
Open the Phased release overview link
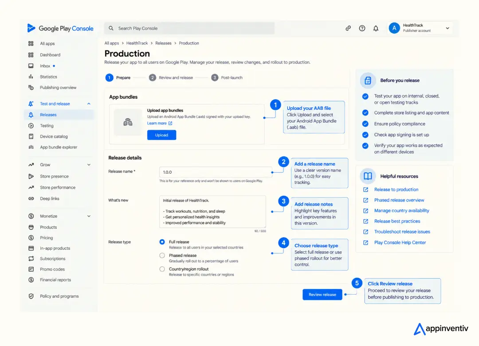click(399, 200)
